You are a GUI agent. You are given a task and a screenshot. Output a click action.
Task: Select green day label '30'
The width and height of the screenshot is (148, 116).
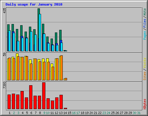click(x=134, y=113)
